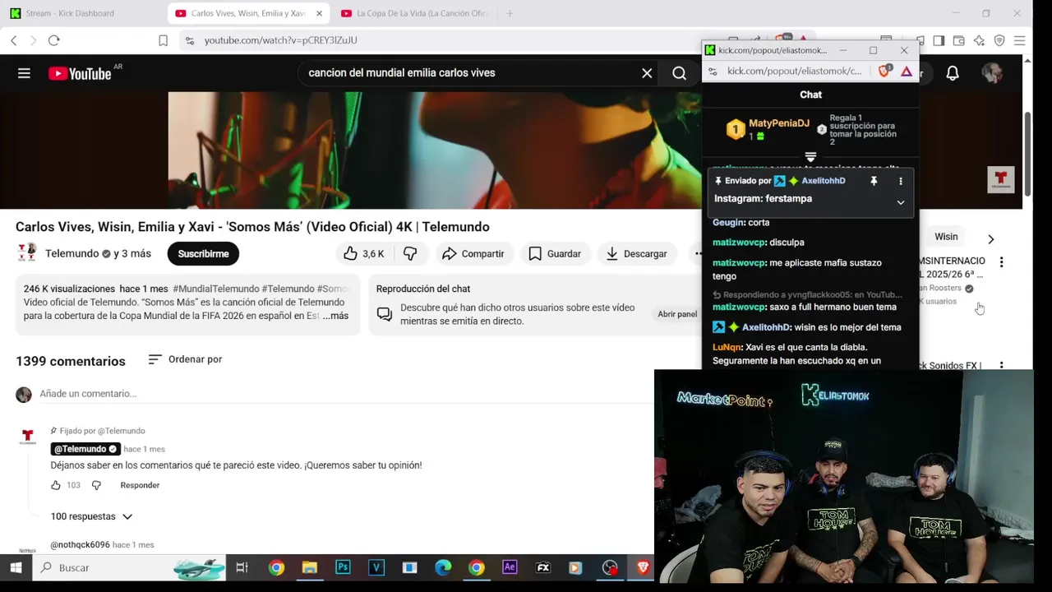Save video with Guardar button

click(x=555, y=254)
